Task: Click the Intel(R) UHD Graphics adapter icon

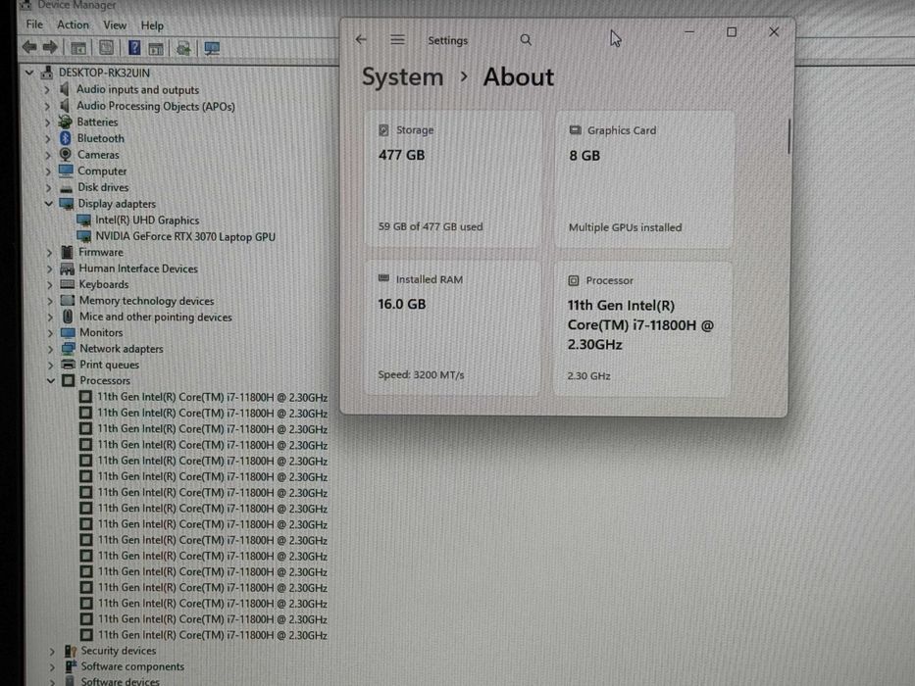Action: point(83,220)
